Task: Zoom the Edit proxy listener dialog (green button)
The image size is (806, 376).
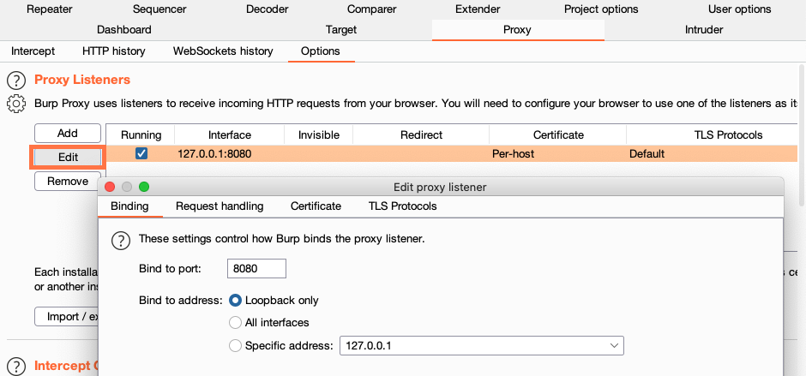Action: 144,187
